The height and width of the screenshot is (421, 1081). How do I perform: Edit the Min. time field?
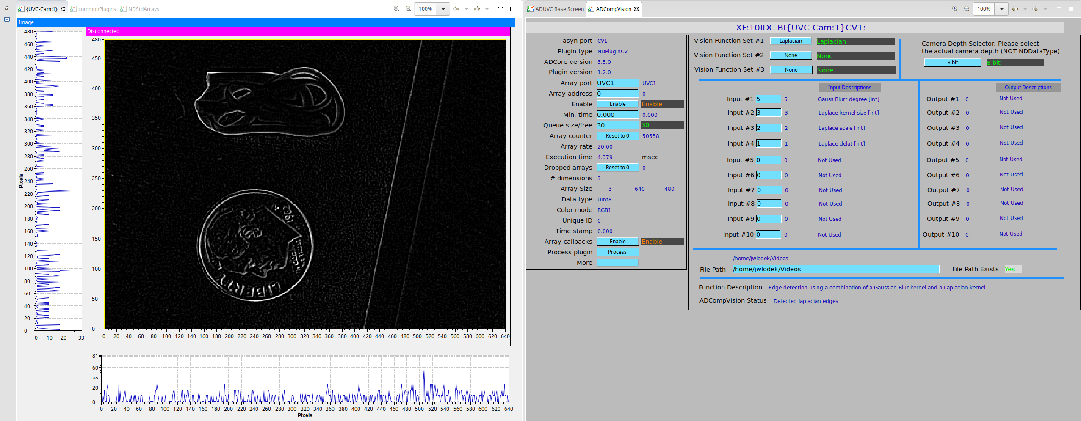point(617,115)
